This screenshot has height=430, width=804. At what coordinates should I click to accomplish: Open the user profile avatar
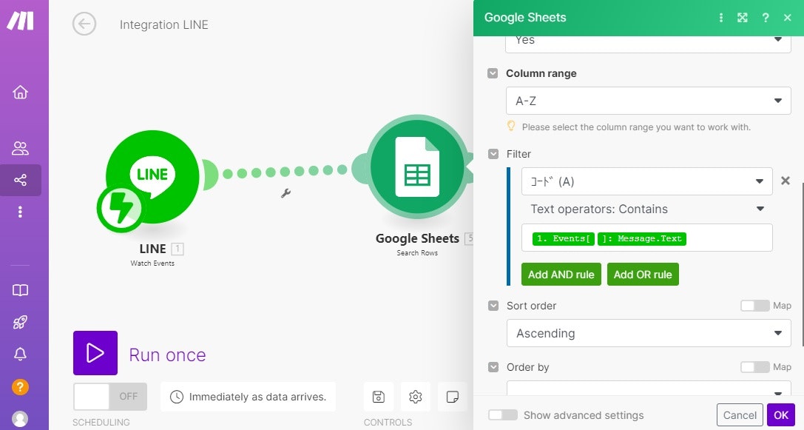point(20,419)
